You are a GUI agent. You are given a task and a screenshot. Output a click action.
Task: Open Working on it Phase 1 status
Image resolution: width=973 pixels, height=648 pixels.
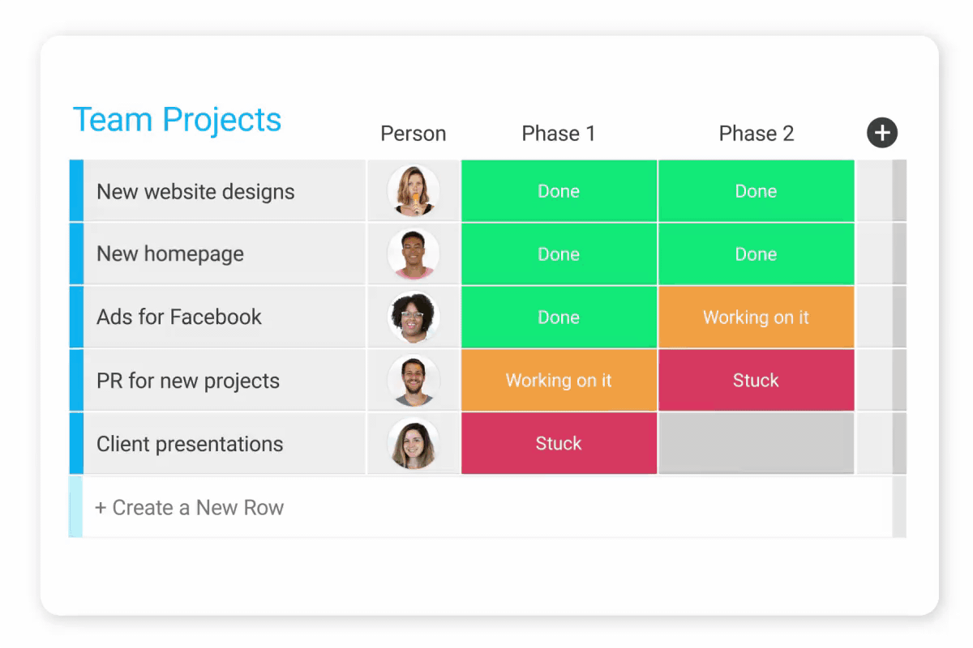[559, 381]
